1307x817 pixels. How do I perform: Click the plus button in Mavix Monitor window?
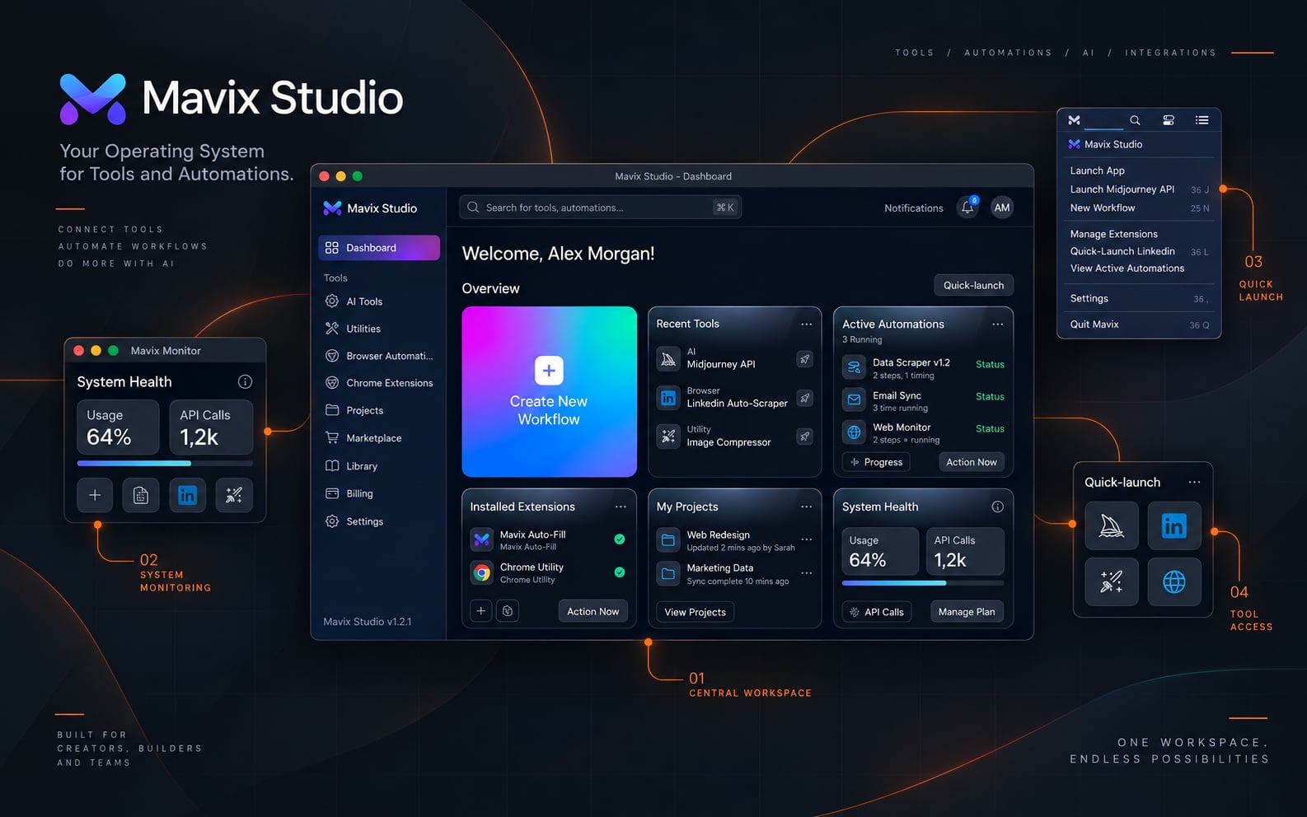[95, 495]
